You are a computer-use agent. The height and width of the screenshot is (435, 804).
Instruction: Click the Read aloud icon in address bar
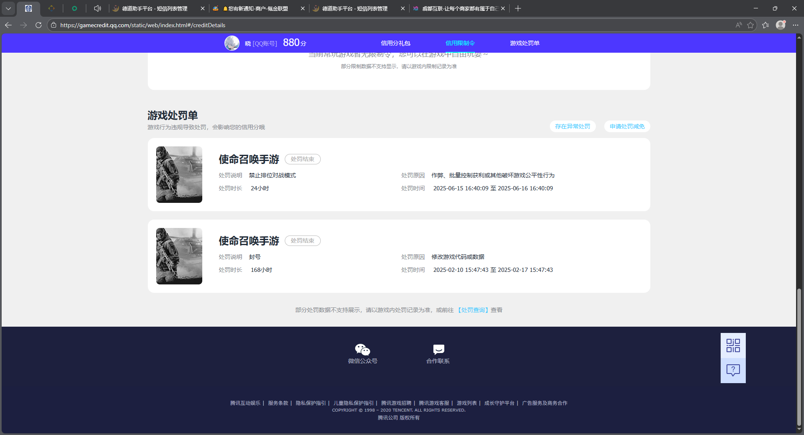click(739, 25)
